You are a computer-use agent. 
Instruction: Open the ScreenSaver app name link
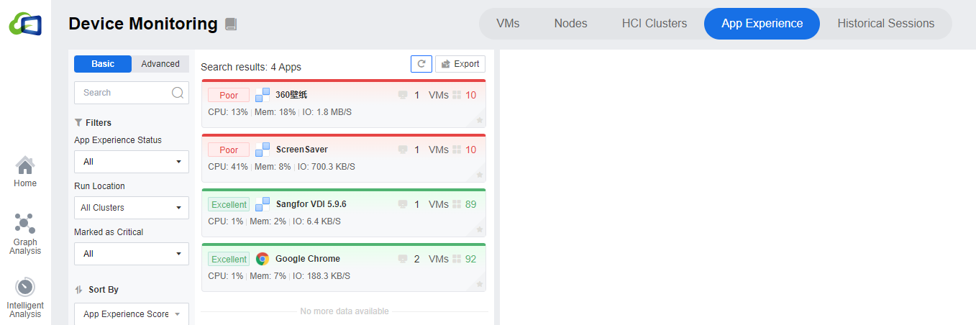(x=302, y=150)
